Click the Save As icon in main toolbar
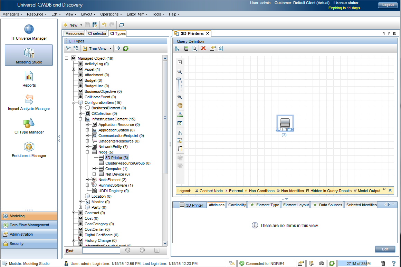This screenshot has height=267, width=401. (95, 25)
